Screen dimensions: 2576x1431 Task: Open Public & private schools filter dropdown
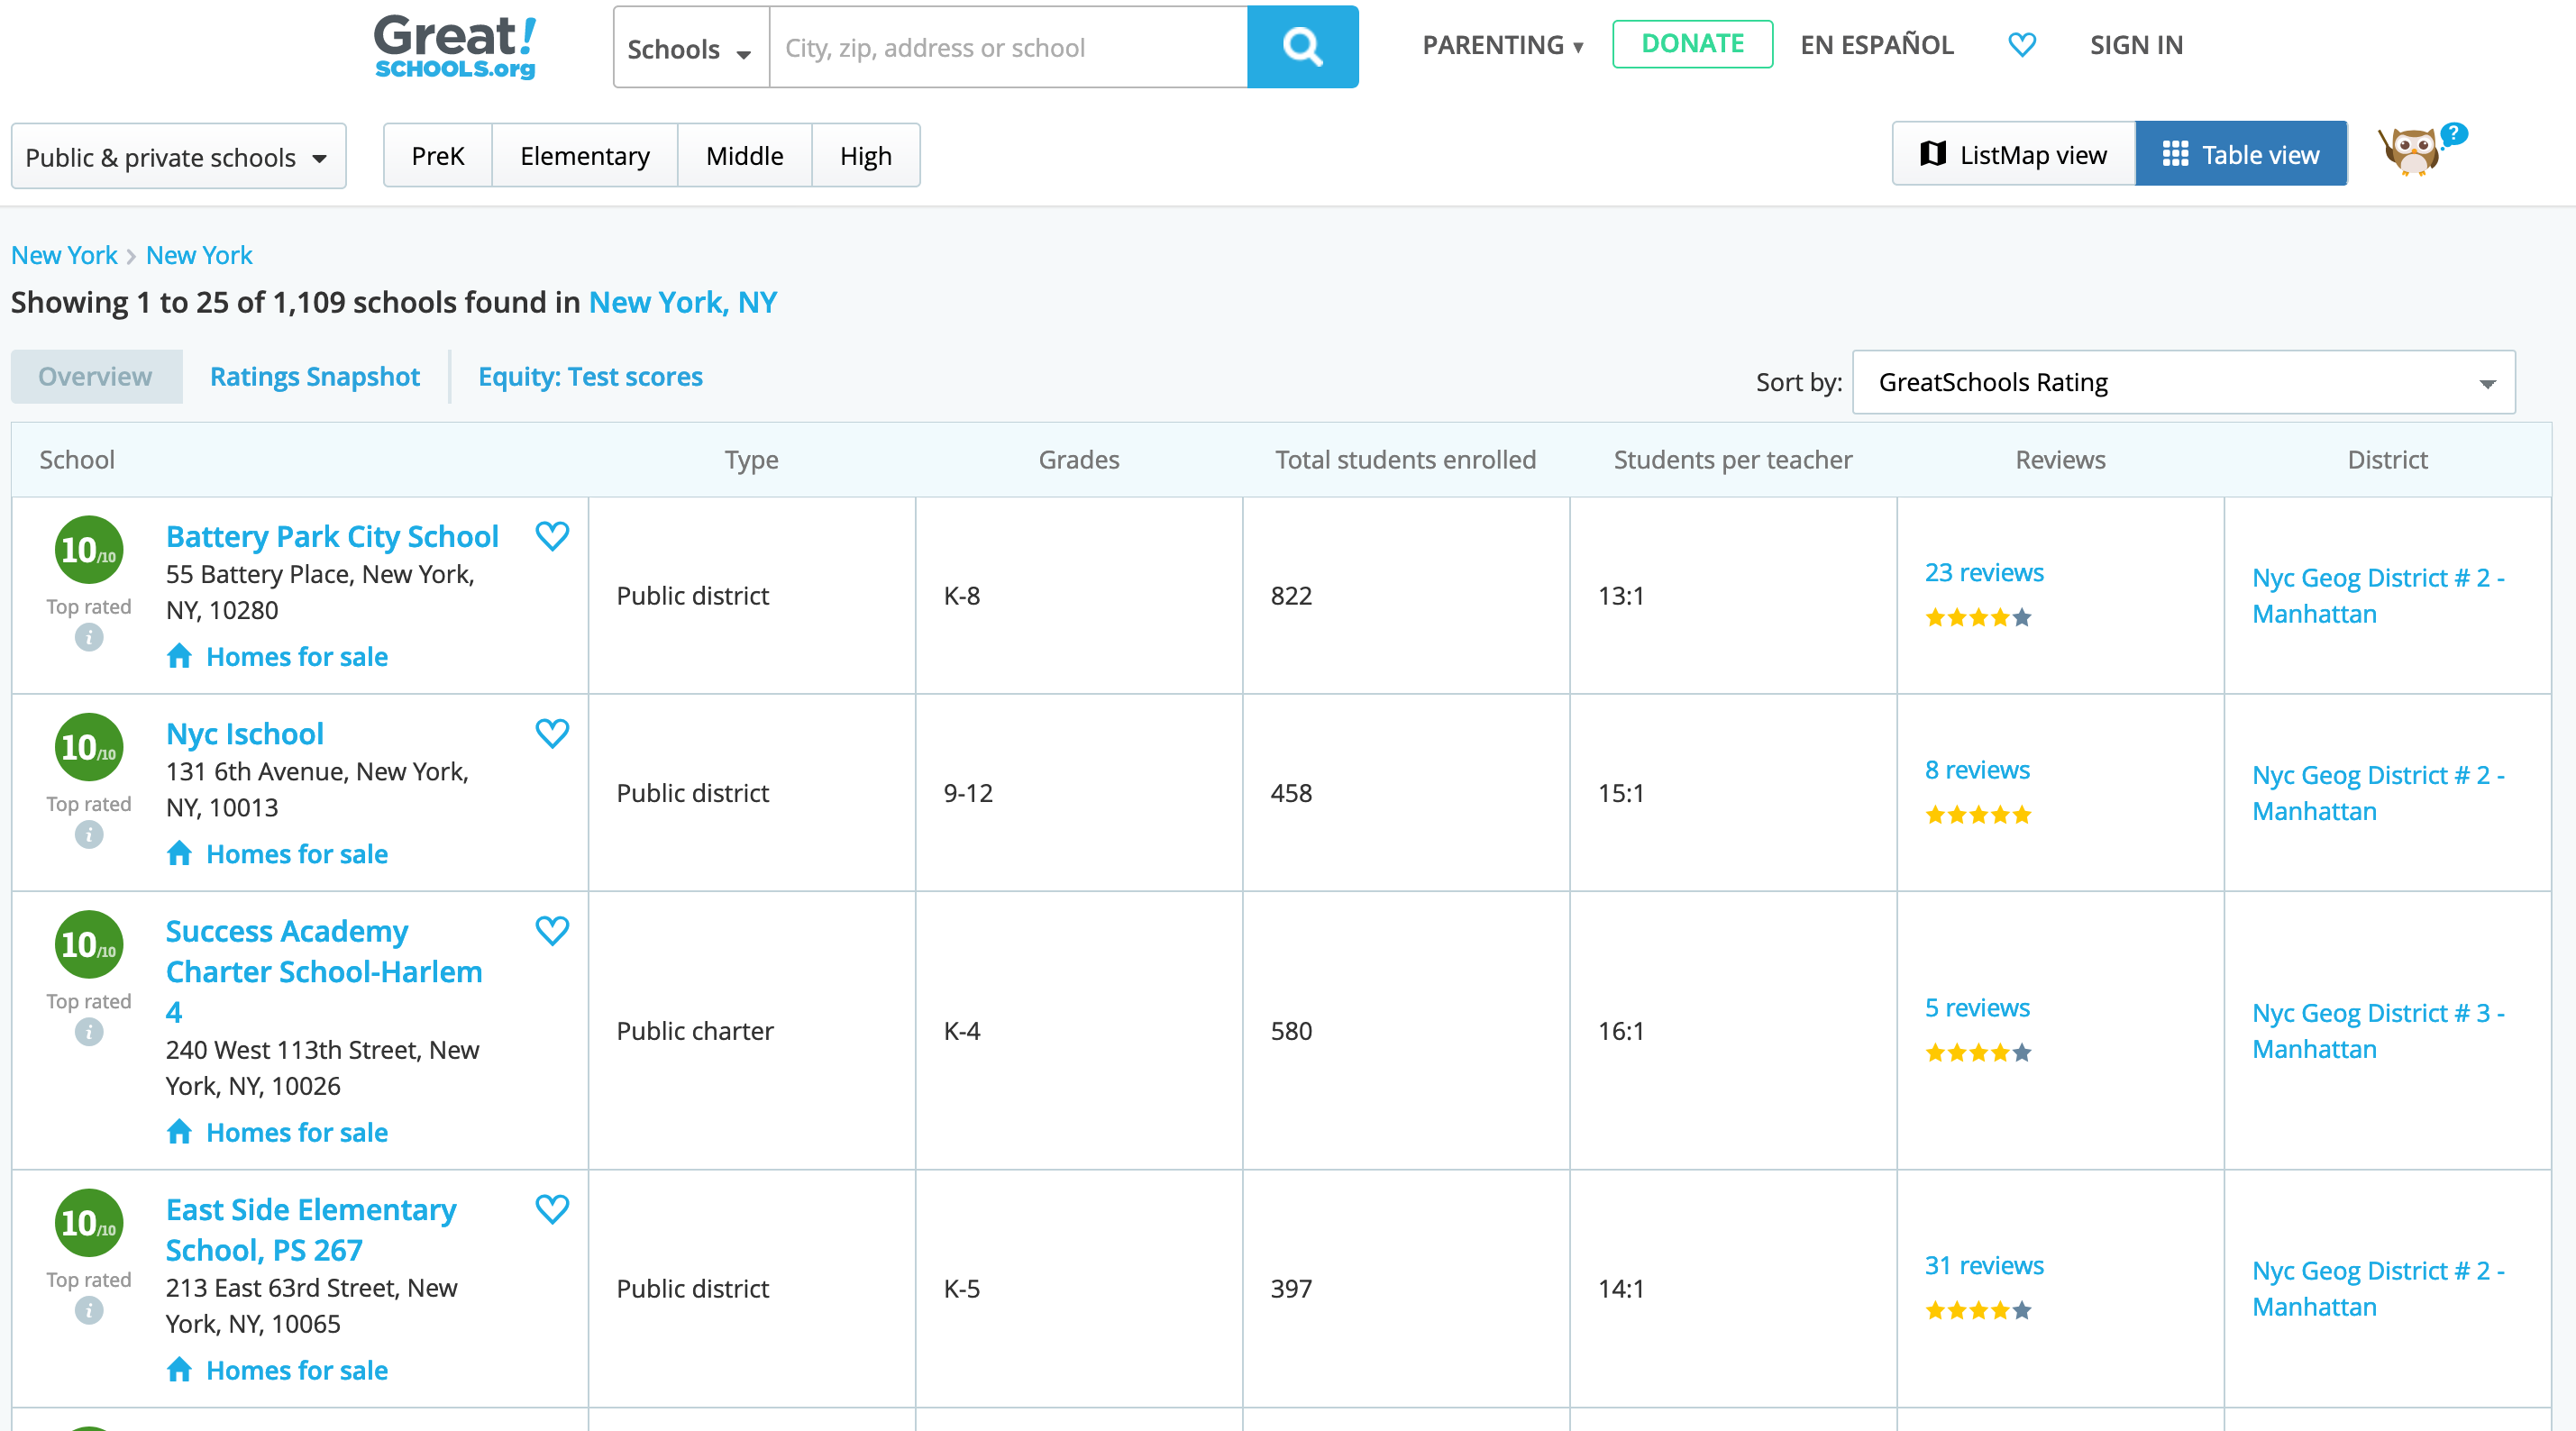point(178,156)
